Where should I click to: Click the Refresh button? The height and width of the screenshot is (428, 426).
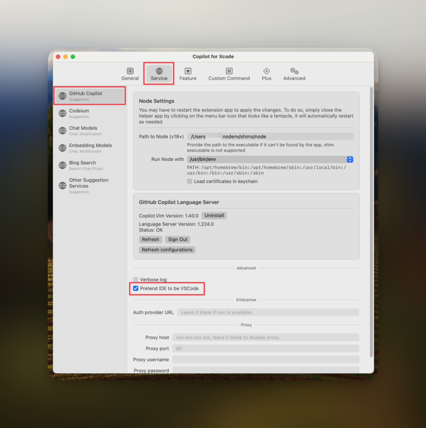pyautogui.click(x=150, y=239)
